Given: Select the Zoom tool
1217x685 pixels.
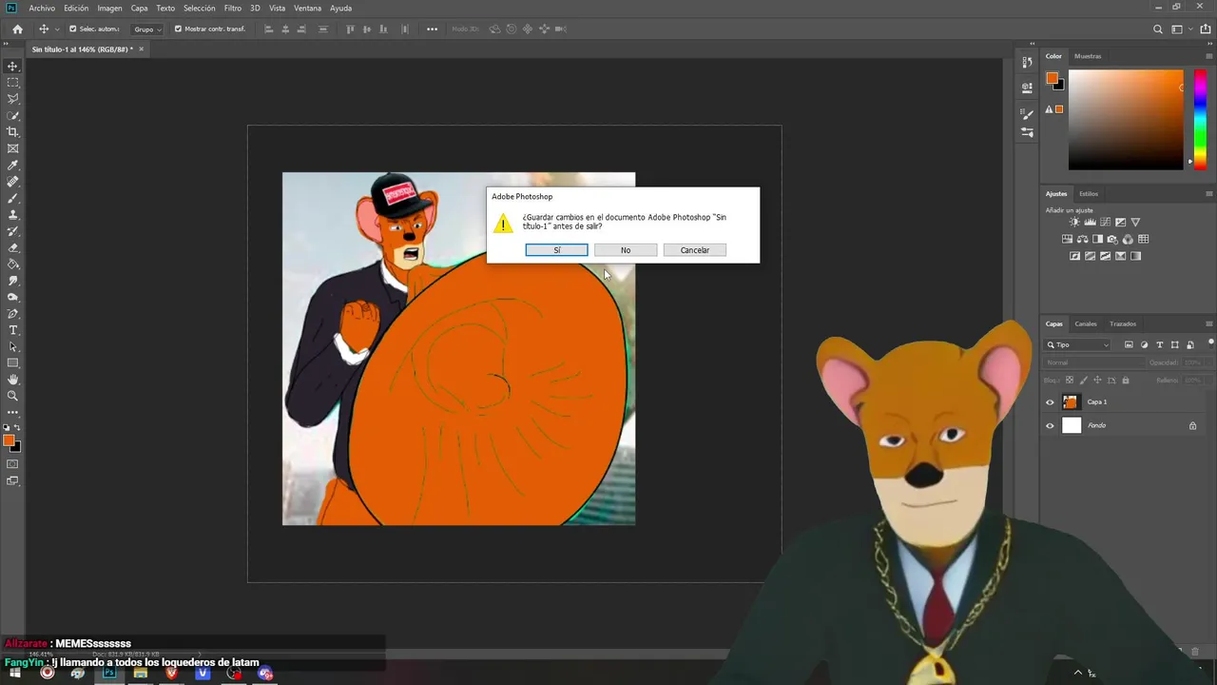Looking at the screenshot, I should click(13, 396).
